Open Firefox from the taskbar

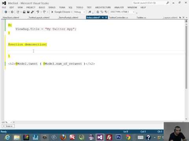[x=63, y=137]
